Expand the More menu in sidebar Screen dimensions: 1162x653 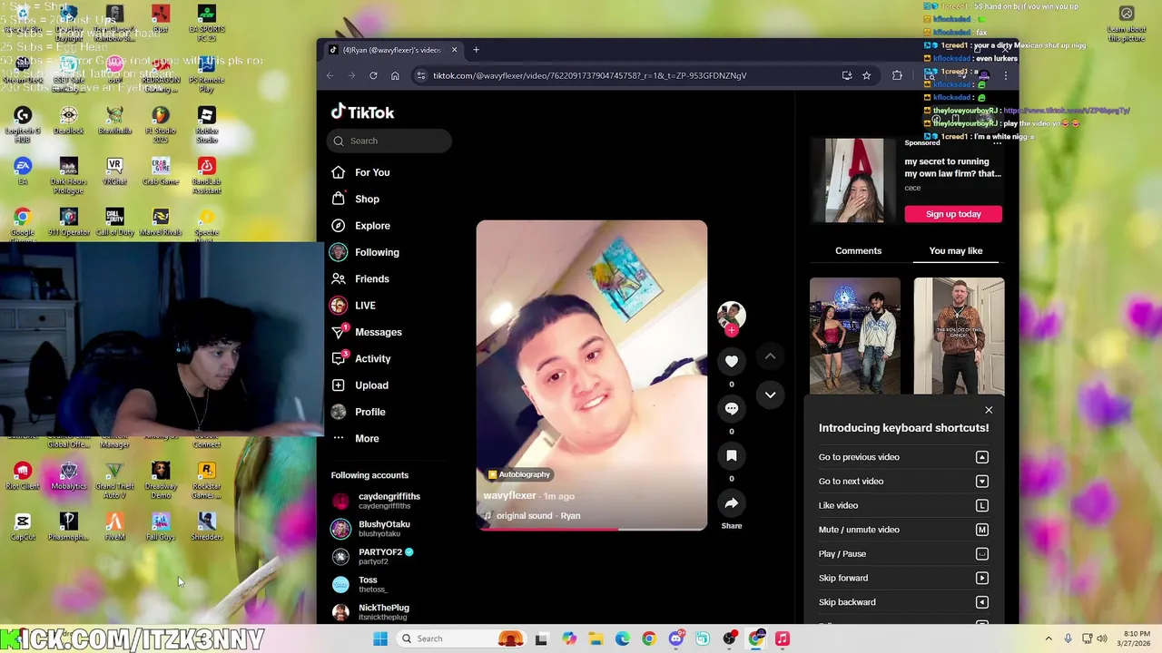pyautogui.click(x=356, y=439)
